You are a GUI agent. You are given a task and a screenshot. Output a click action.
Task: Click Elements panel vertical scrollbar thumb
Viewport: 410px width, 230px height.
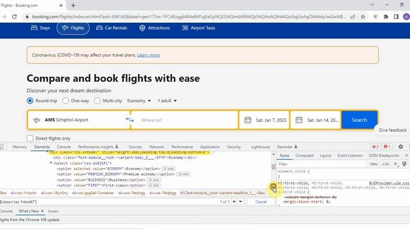[x=274, y=167]
